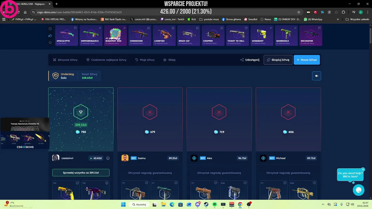372x209 pixels.
Task: Open the Kick bookmark
Action: [x=192, y=19]
